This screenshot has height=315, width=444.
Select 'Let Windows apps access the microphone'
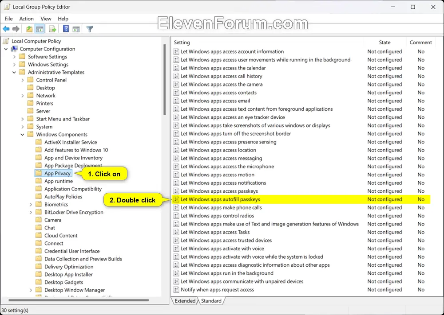click(227, 167)
